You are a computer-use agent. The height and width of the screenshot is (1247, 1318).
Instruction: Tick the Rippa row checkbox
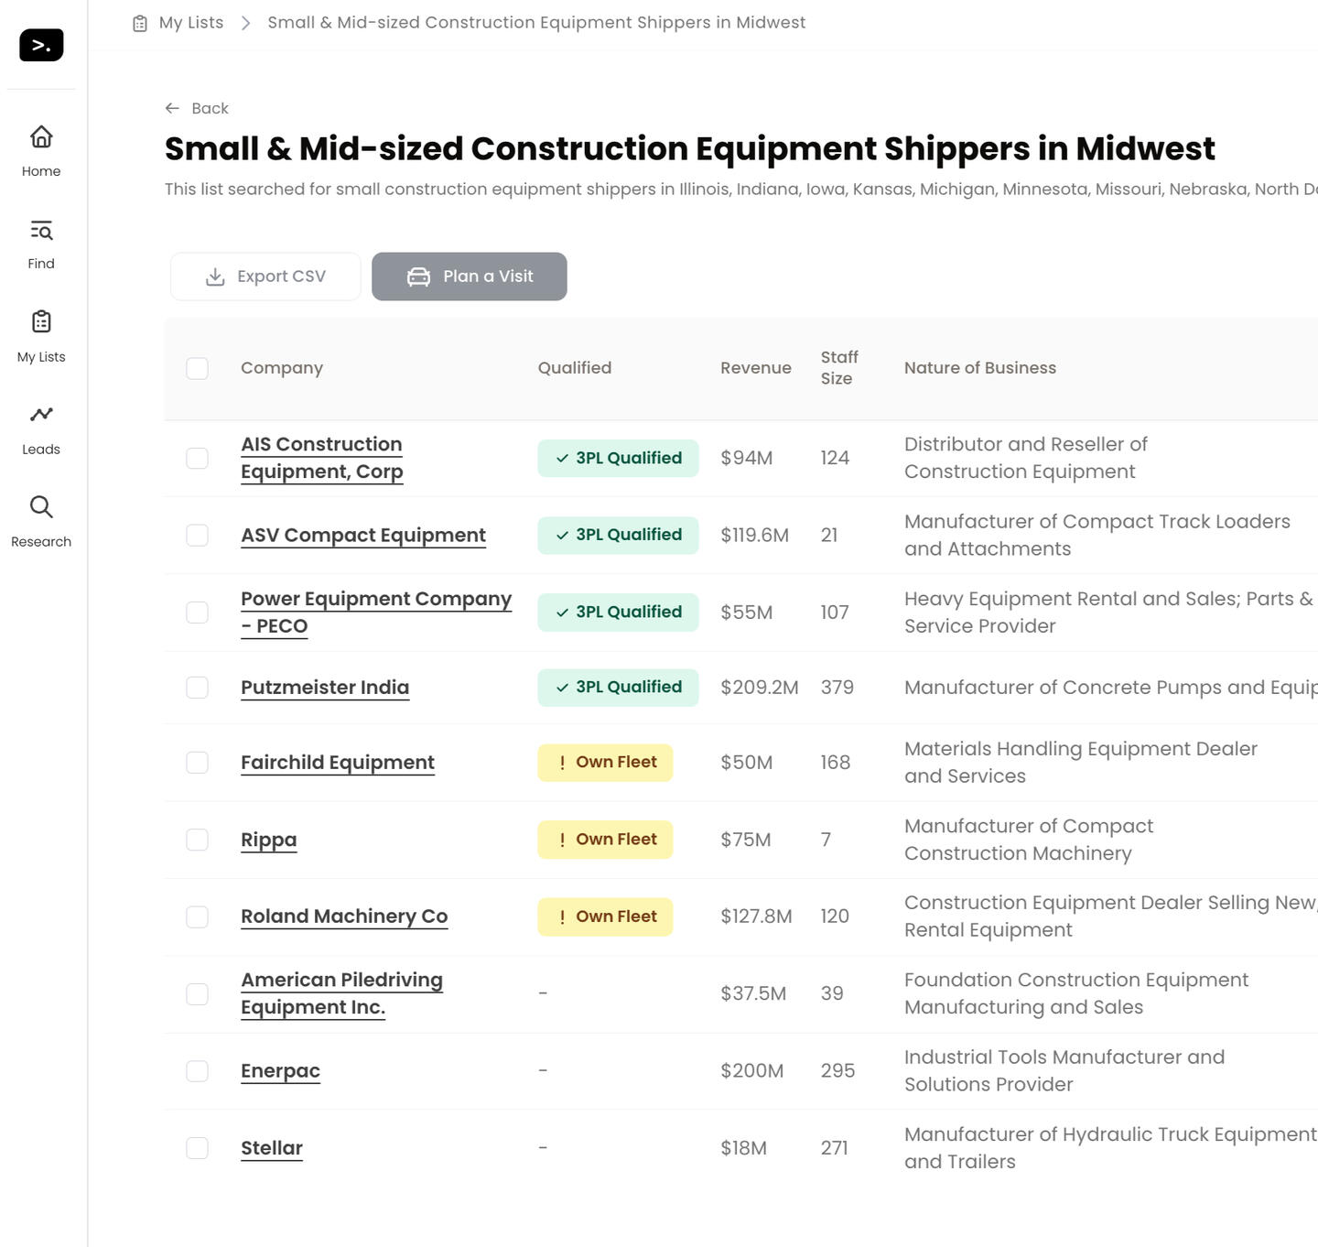point(197,840)
